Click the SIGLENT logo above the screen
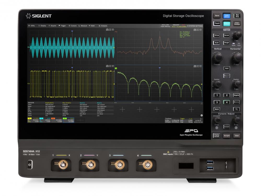The height and width of the screenshot is (196, 261). coord(38,16)
